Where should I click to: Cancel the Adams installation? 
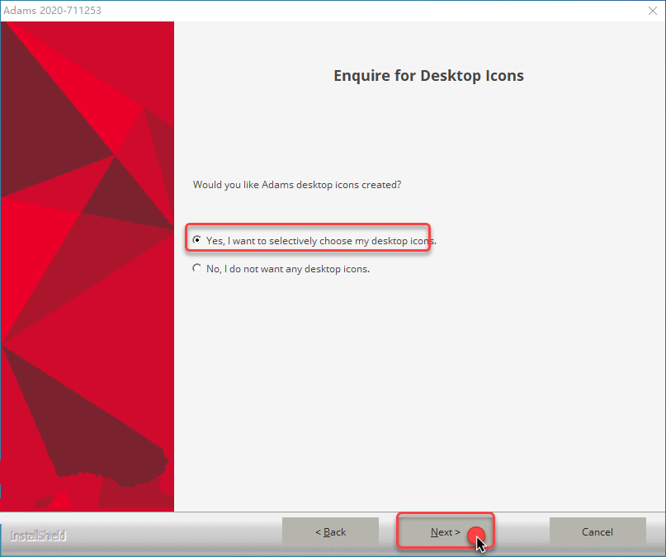click(x=598, y=531)
